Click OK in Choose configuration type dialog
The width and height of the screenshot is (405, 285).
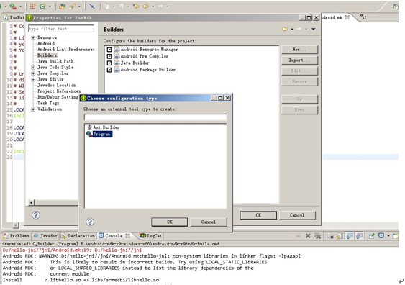170,222
